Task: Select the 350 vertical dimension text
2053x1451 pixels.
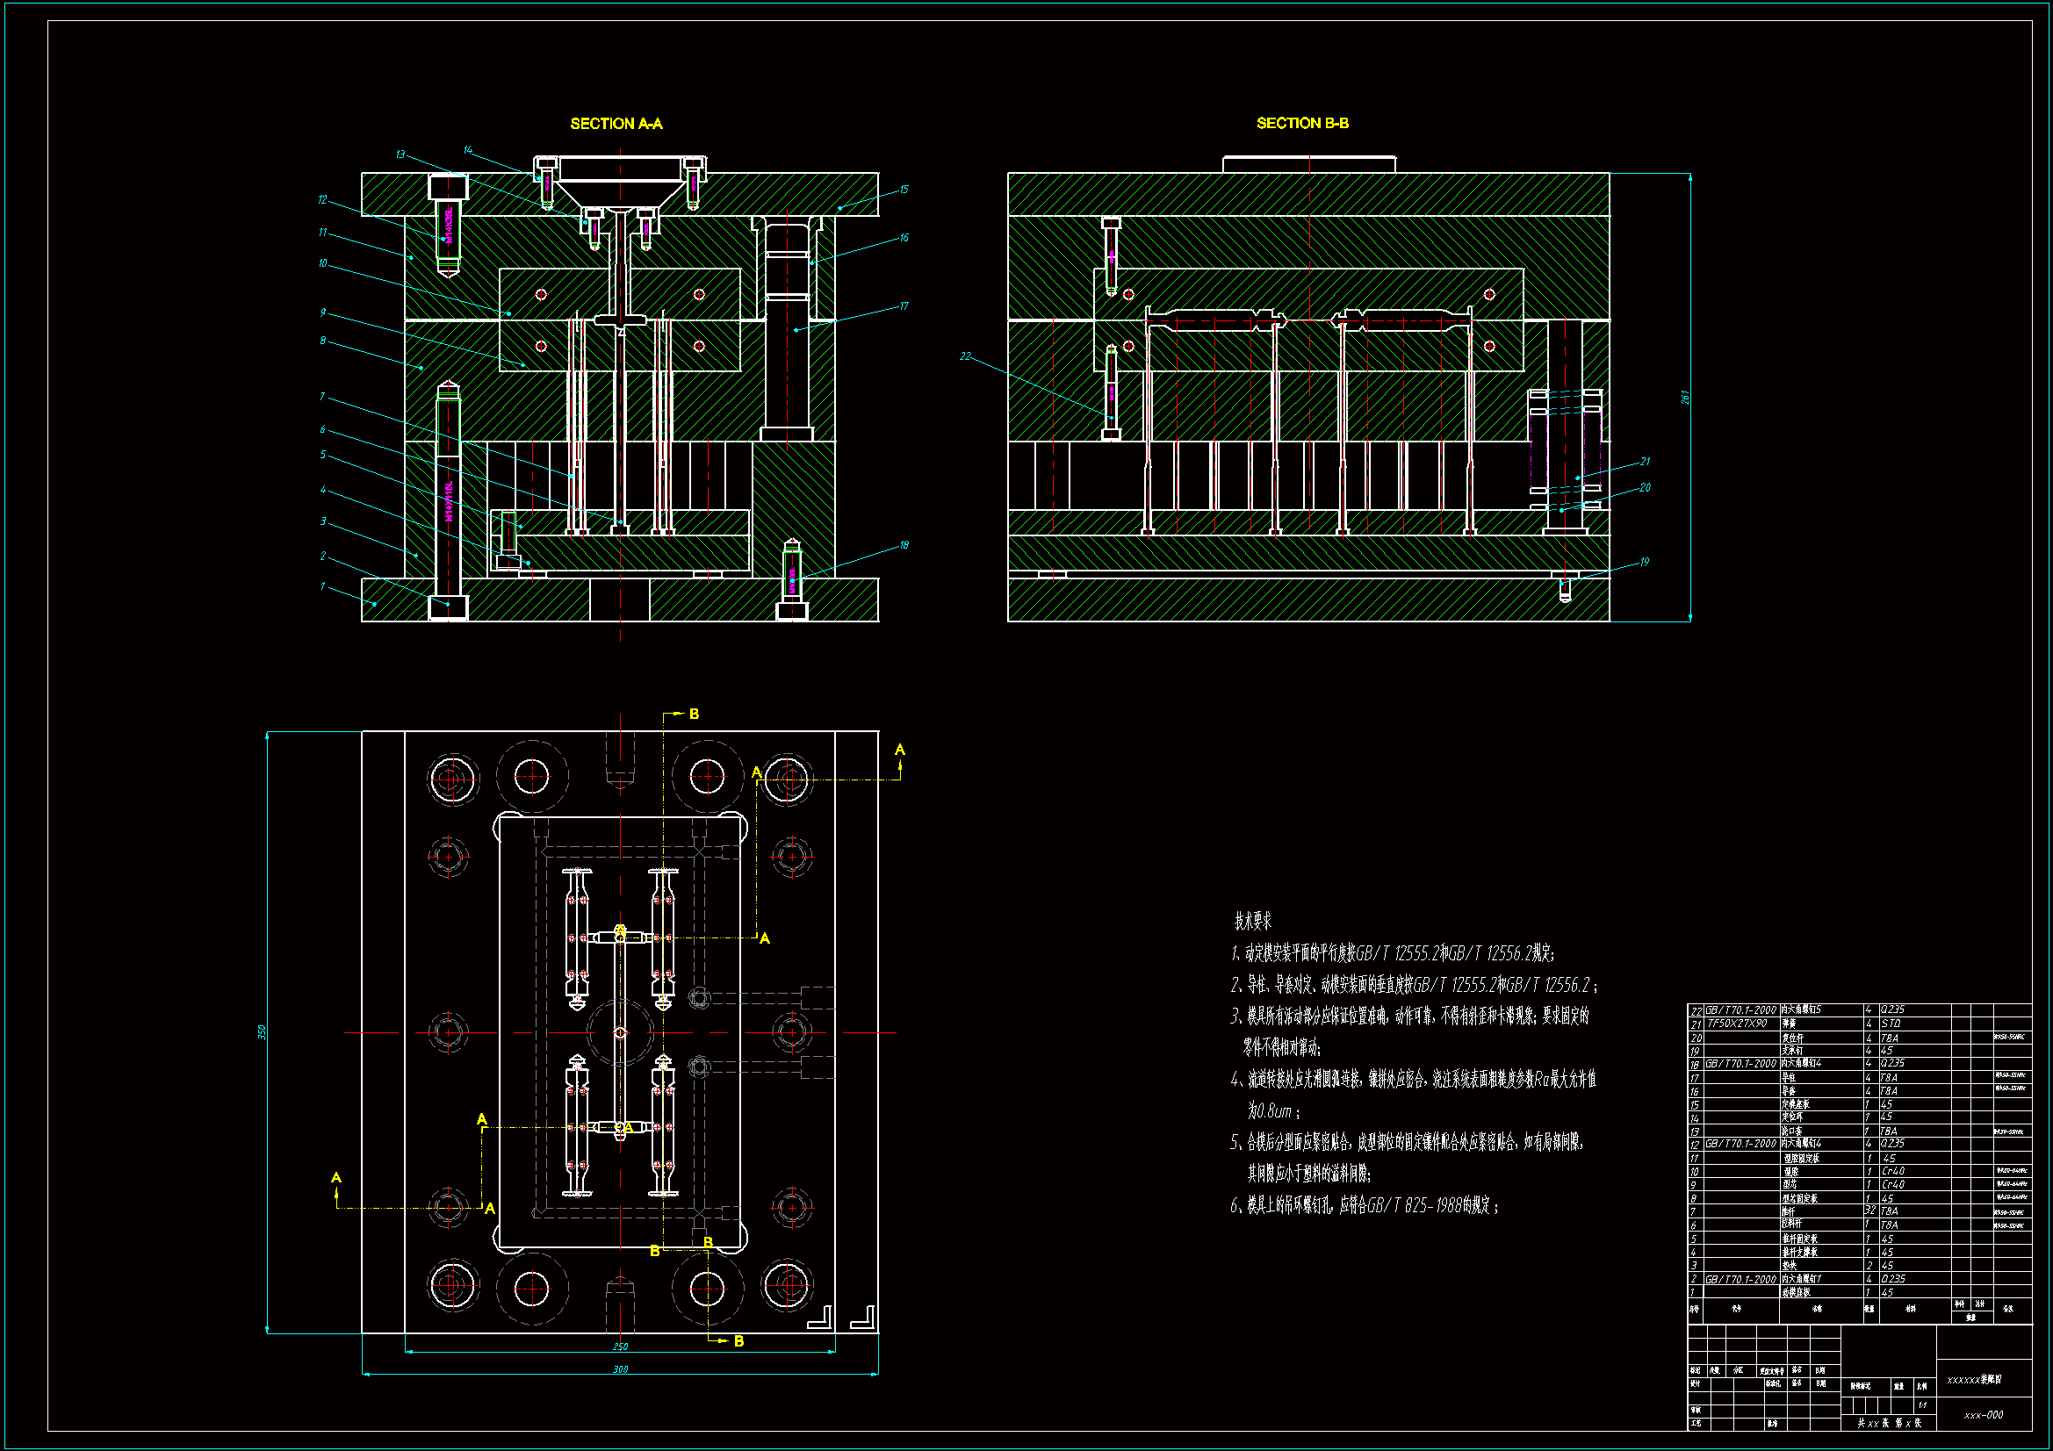Action: point(262,1031)
